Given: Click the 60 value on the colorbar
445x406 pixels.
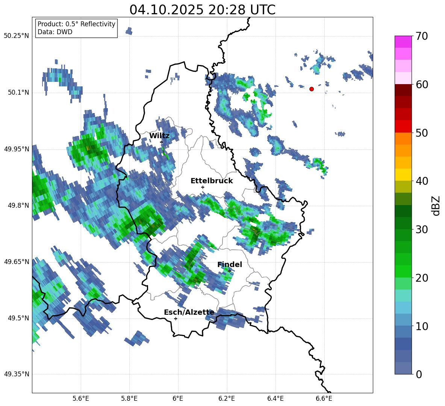Looking at the screenshot, I should [422, 84].
